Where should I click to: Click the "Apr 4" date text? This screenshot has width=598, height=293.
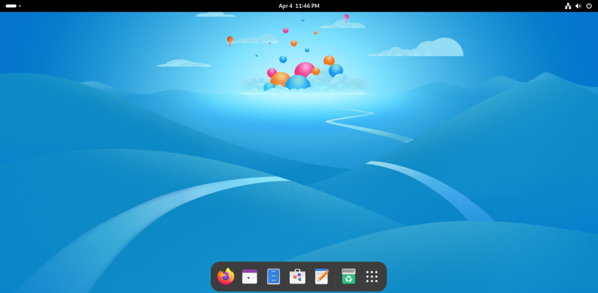tap(286, 6)
